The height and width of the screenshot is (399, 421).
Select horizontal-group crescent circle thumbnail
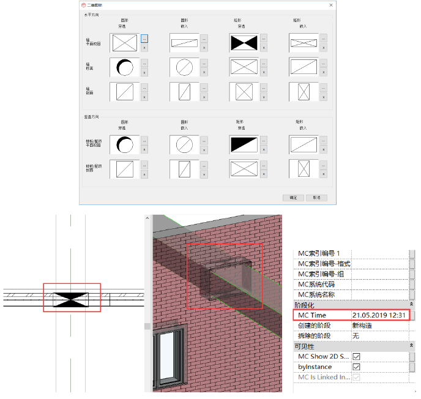pos(125,67)
